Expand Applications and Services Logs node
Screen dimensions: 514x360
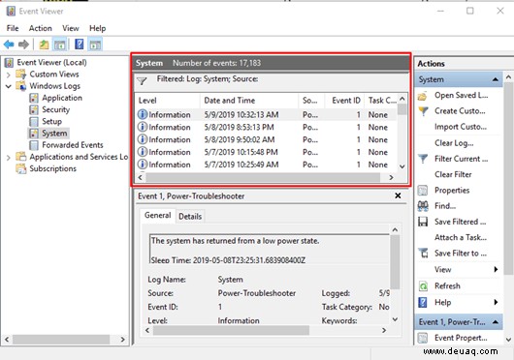[x=8, y=158]
